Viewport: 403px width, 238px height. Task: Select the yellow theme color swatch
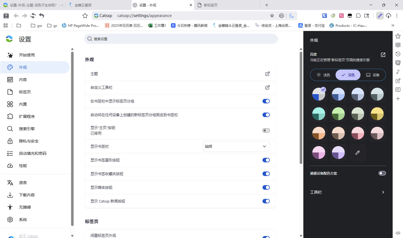click(x=377, y=114)
